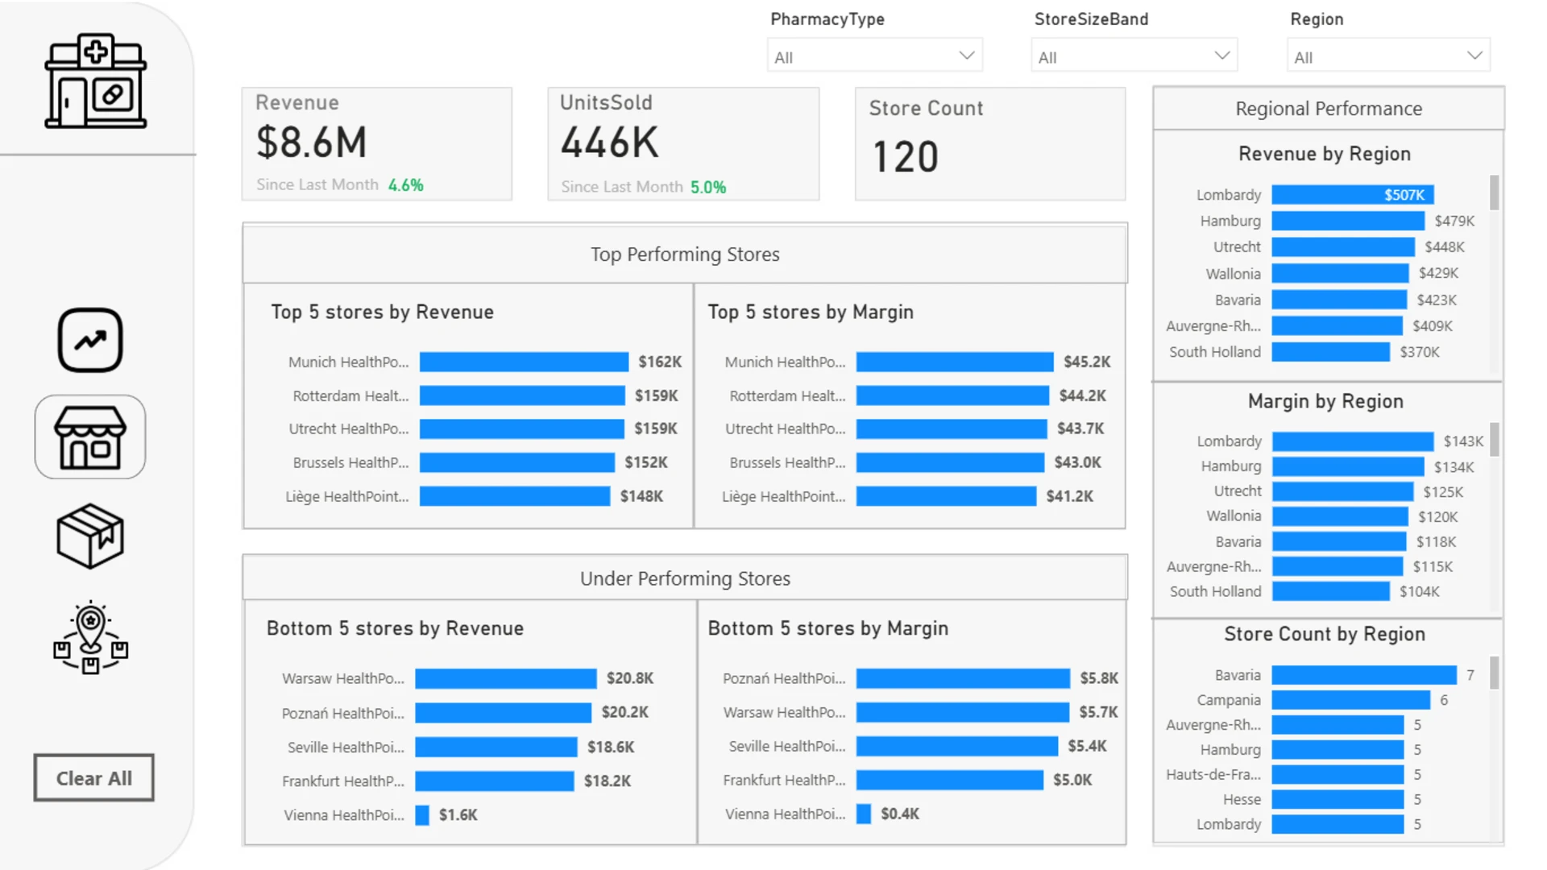Screen dimensions: 1547x870
Task: Open the trend chart overview page icon
Action: point(90,340)
